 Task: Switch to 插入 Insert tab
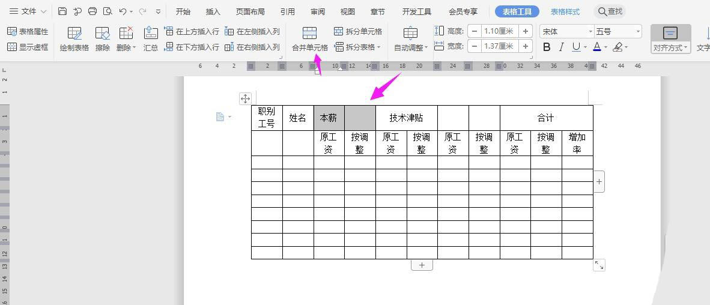click(213, 12)
